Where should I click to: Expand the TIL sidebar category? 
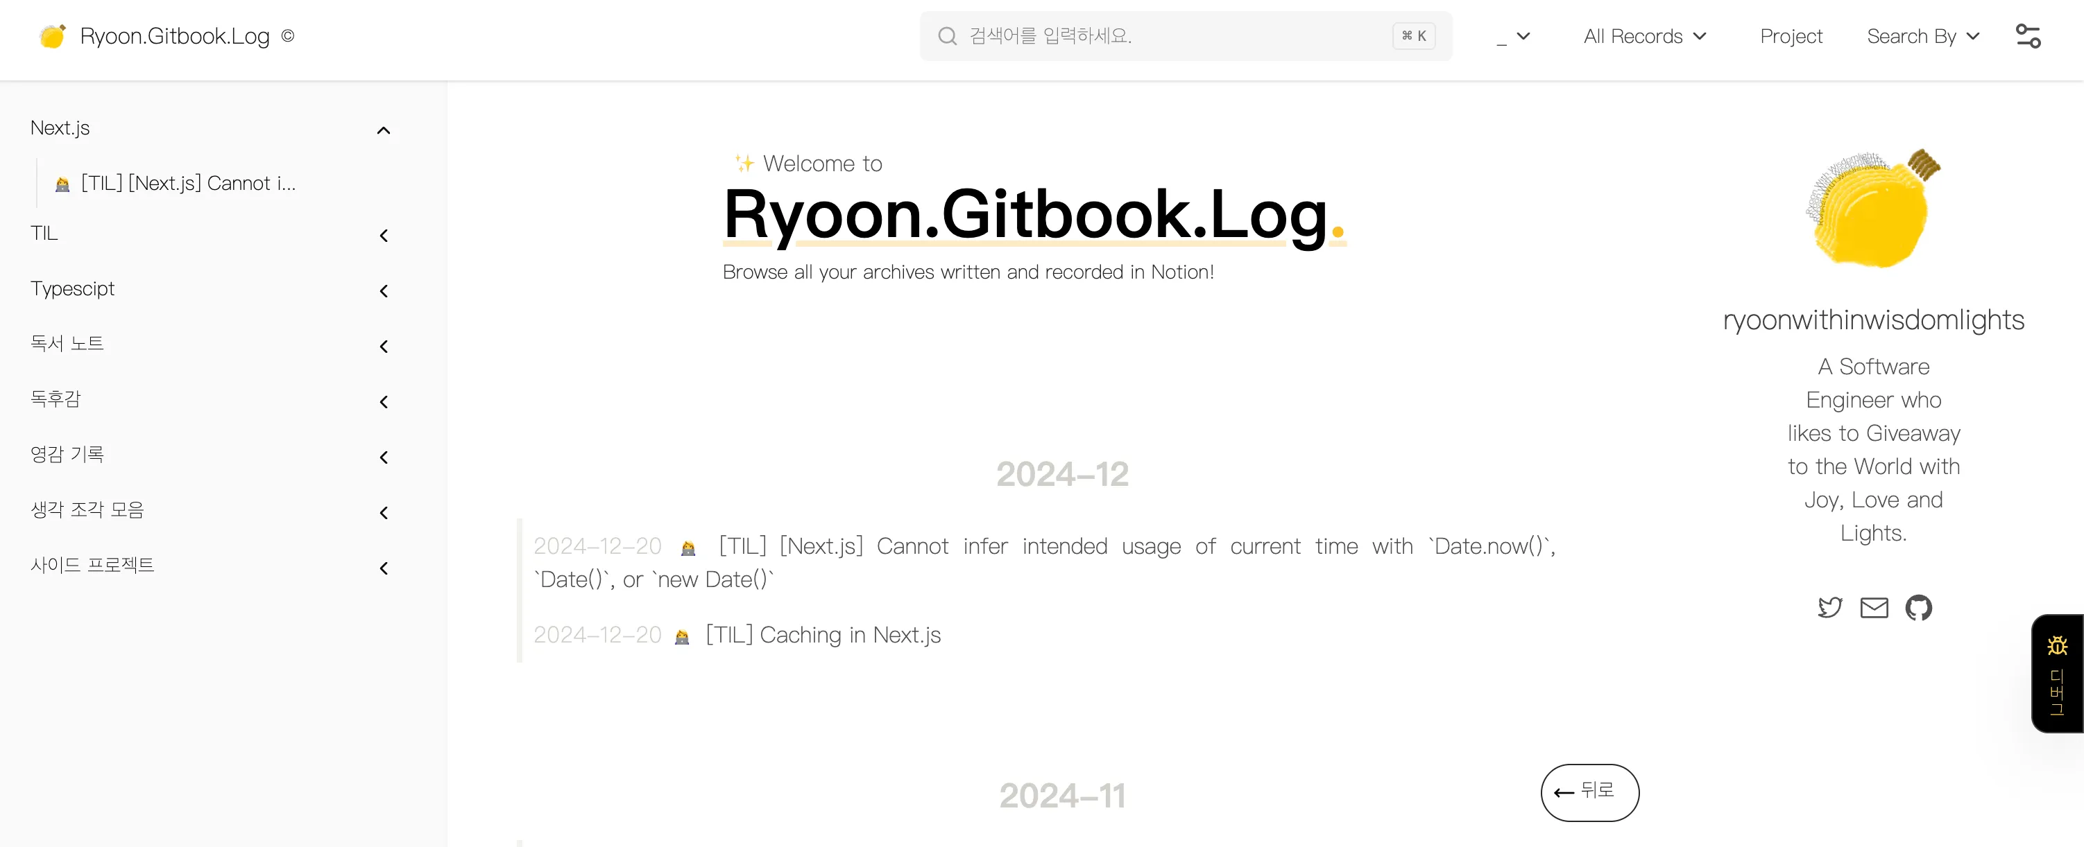point(384,235)
